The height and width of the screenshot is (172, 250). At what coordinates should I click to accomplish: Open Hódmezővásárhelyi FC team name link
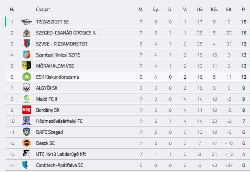[x=59, y=121]
